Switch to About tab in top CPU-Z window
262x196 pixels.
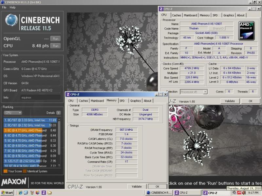(x=241, y=15)
